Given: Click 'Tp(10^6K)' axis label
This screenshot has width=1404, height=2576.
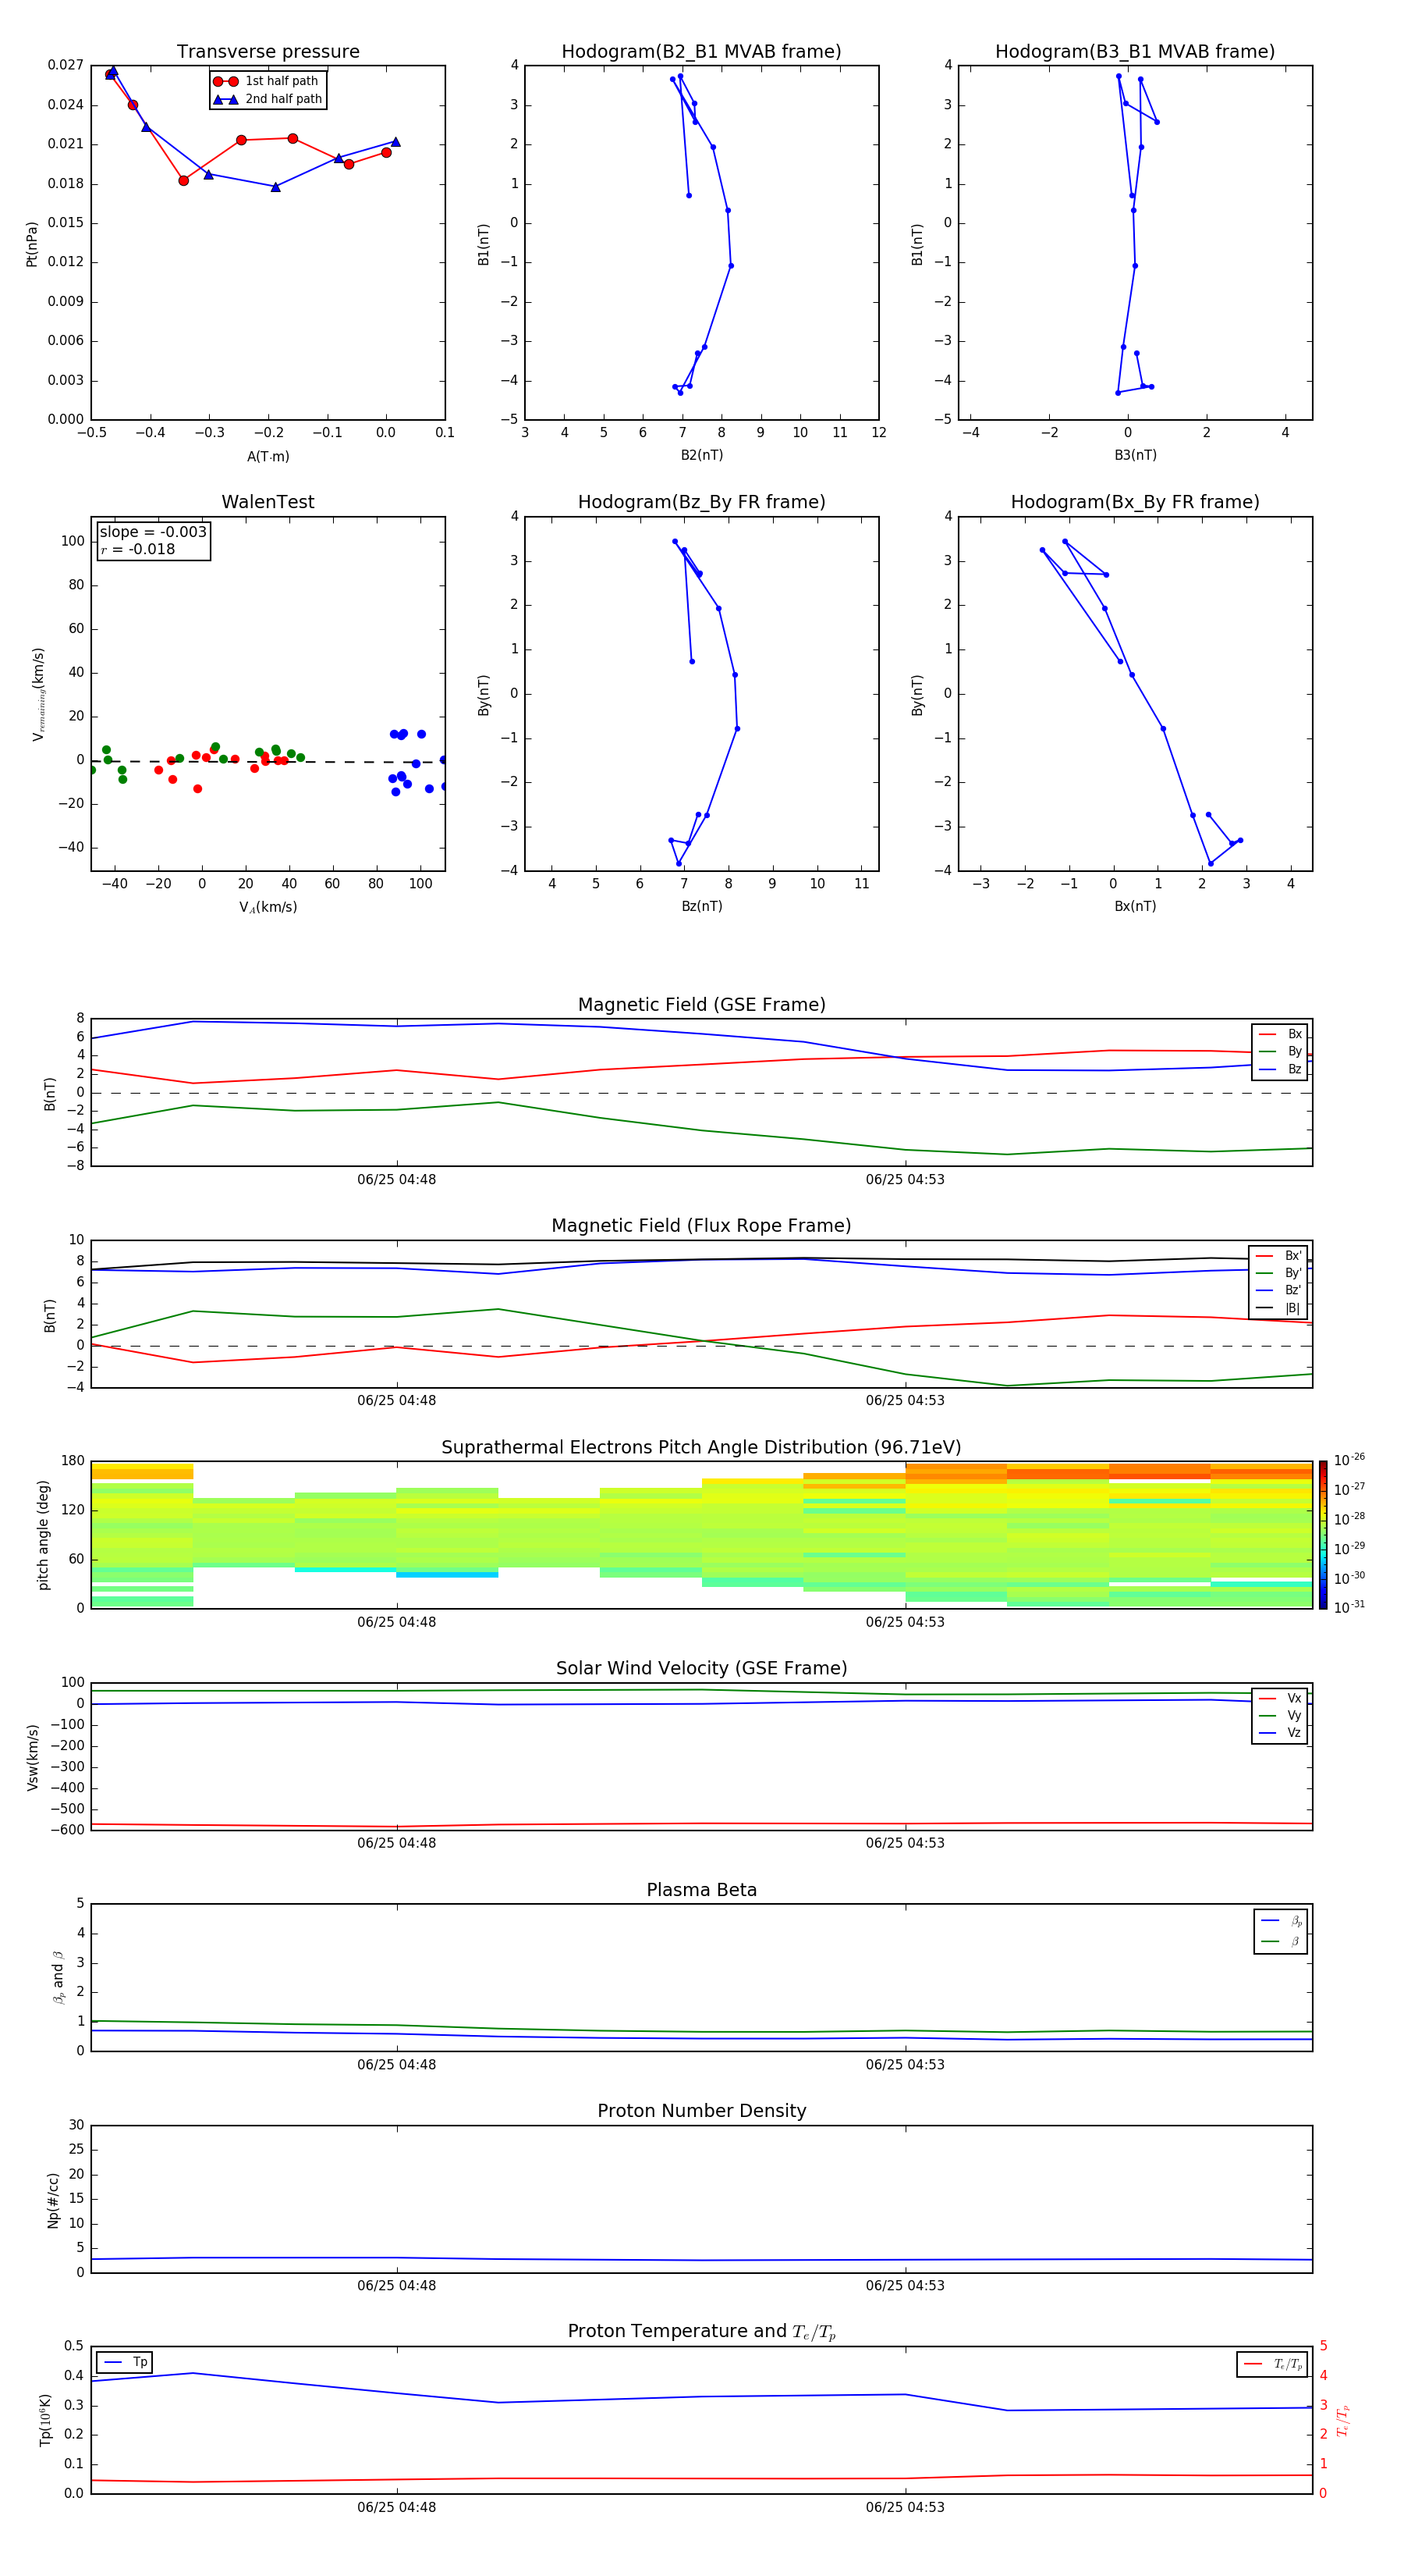Looking at the screenshot, I should pos(45,2420).
